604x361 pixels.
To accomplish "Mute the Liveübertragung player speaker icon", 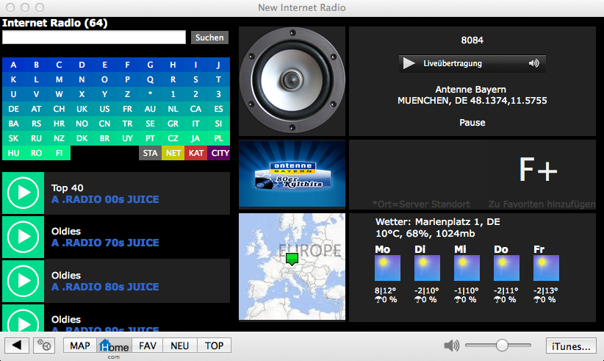I will (x=534, y=63).
